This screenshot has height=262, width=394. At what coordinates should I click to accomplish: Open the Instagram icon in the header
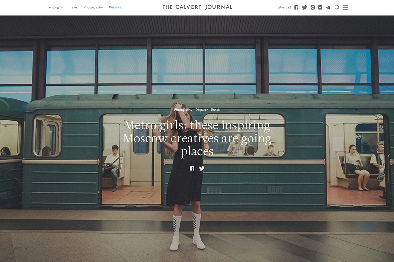313,7
